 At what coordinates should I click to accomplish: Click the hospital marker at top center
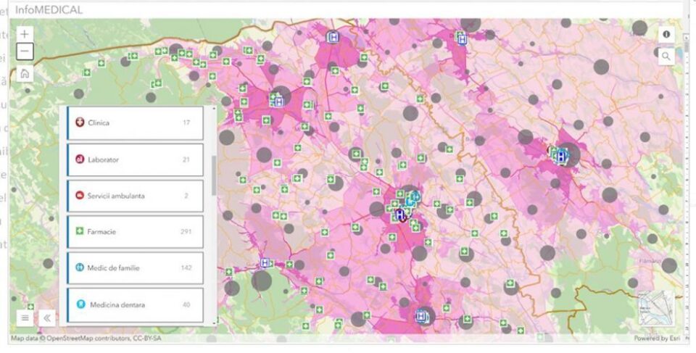pos(333,37)
